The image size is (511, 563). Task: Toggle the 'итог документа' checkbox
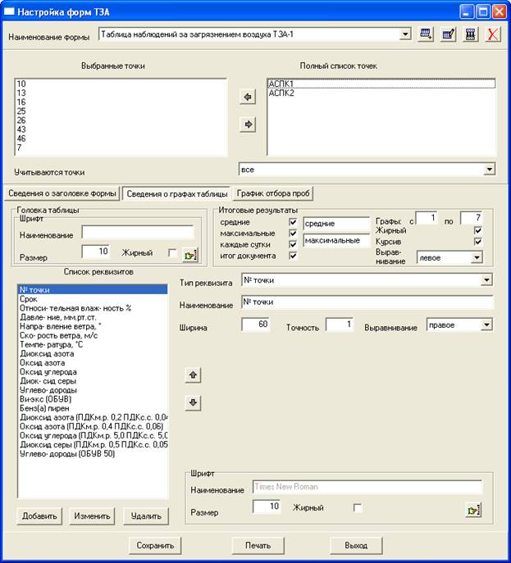293,256
